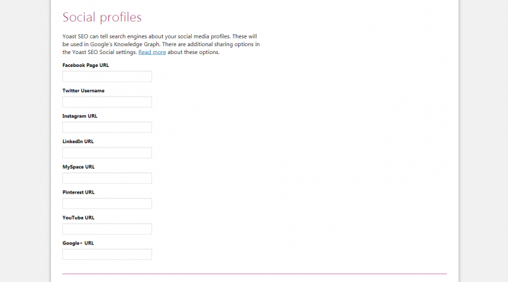
Task: Click into the Google+ URL field
Action: (x=107, y=254)
